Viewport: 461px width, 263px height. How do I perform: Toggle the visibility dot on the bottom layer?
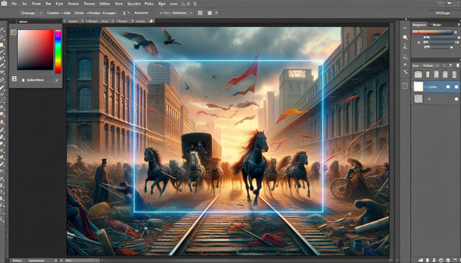point(456,99)
